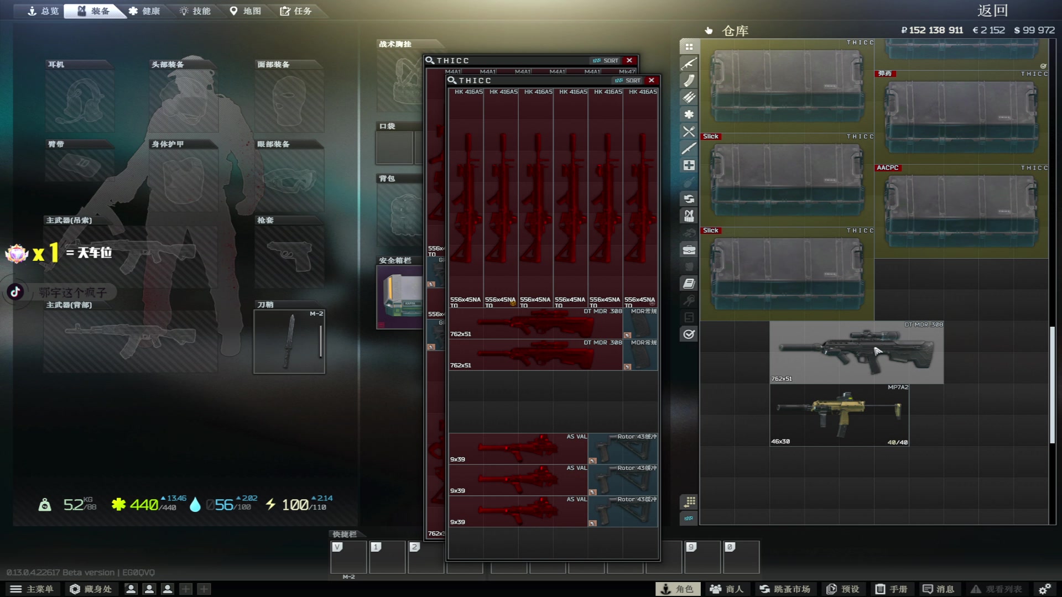1062x597 pixels.
Task: Click the first plus squad slot in the bottom bar
Action: click(x=186, y=589)
